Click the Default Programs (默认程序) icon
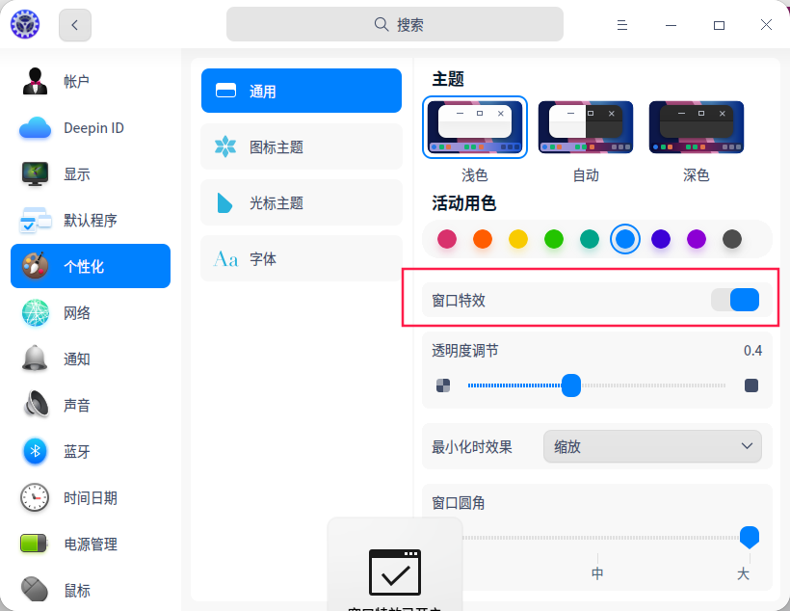The width and height of the screenshot is (790, 611). 35,221
